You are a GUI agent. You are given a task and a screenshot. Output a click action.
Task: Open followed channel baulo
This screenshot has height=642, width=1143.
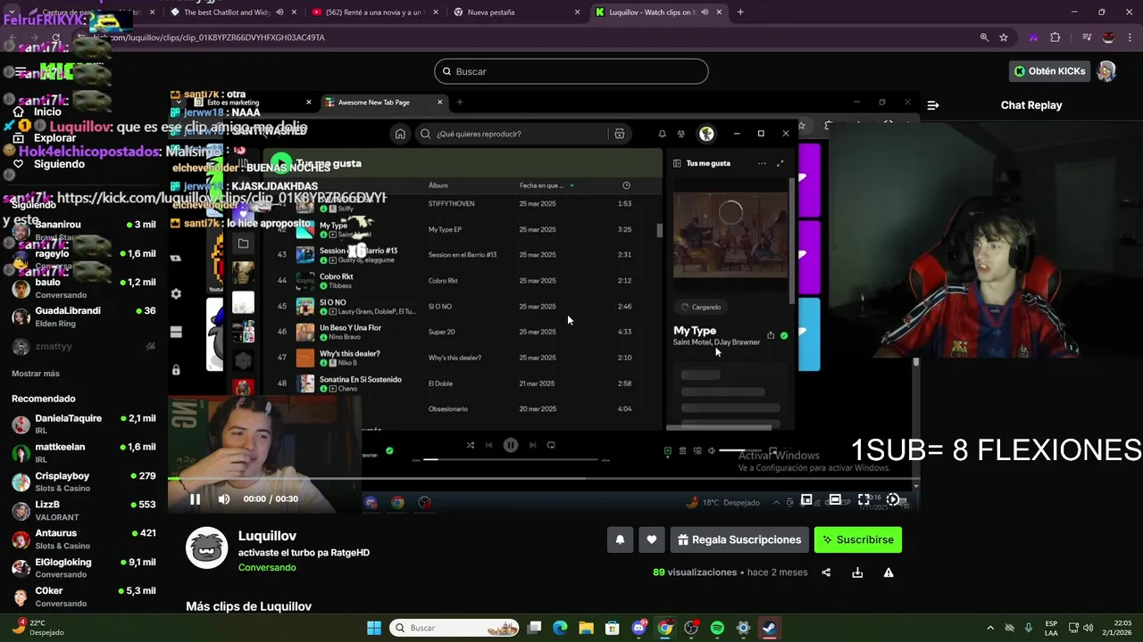[x=83, y=288]
